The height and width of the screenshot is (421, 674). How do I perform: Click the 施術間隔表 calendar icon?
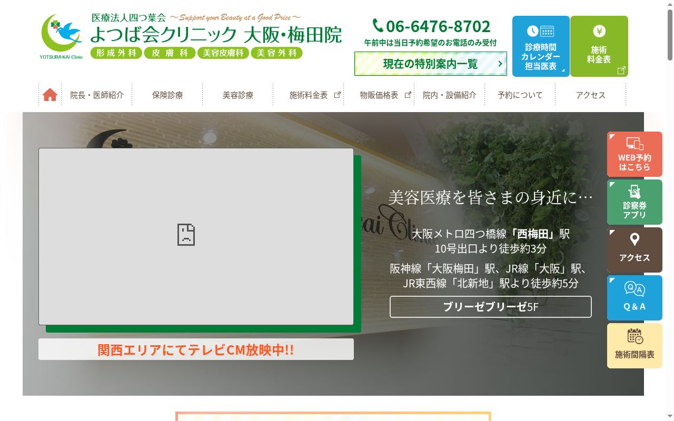(635, 336)
